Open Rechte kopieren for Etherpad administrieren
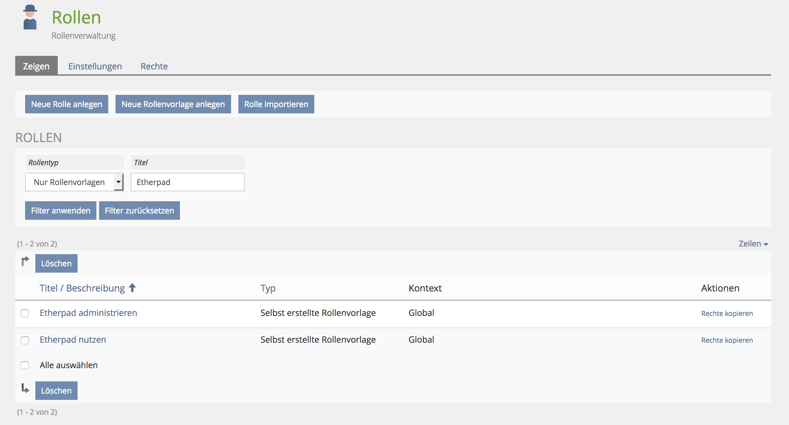 [727, 313]
